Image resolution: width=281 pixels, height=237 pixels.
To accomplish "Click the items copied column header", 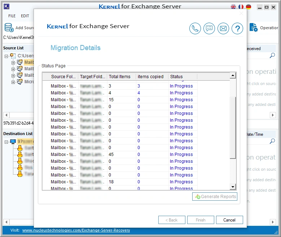I will (152, 77).
